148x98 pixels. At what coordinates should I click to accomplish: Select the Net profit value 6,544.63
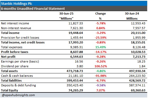pyautogui.click(x=77, y=57)
